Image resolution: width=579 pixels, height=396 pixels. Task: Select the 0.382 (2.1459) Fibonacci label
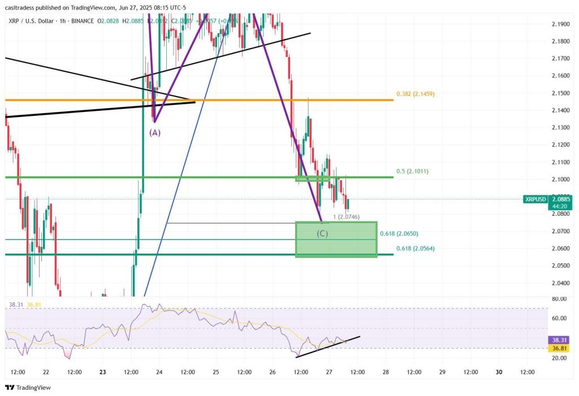(416, 94)
